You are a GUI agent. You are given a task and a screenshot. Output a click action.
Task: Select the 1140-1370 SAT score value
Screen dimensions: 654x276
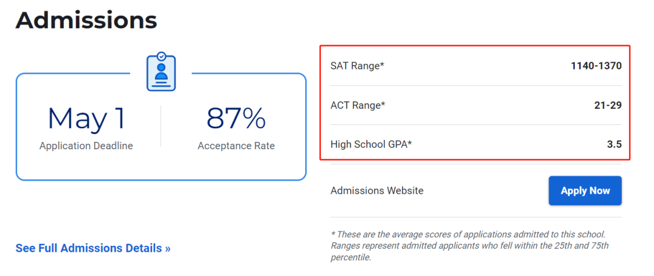pyautogui.click(x=596, y=66)
